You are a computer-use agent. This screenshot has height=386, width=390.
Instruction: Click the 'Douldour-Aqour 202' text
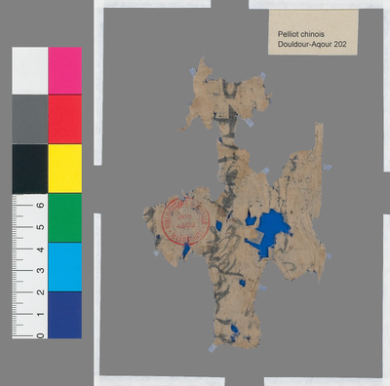pos(312,44)
